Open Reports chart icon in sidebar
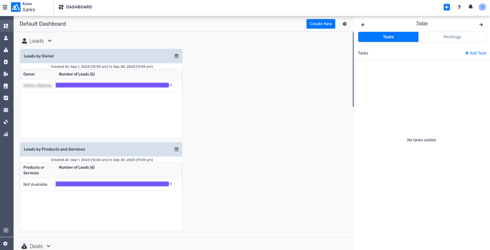Screen dimensions: 490x250 click(x=6, y=134)
